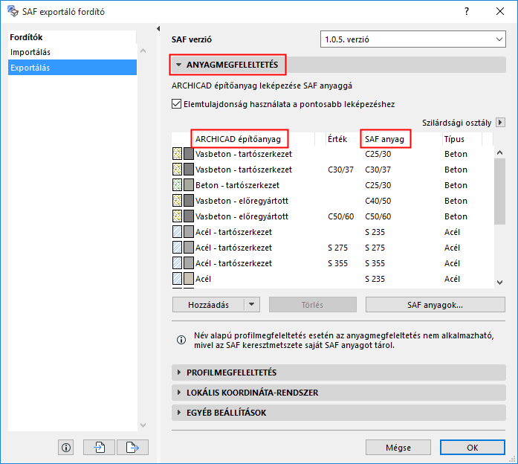Click hatch icon of plain Acél row
Image resolution: width=518 pixels, height=464 pixels.
coord(178,279)
